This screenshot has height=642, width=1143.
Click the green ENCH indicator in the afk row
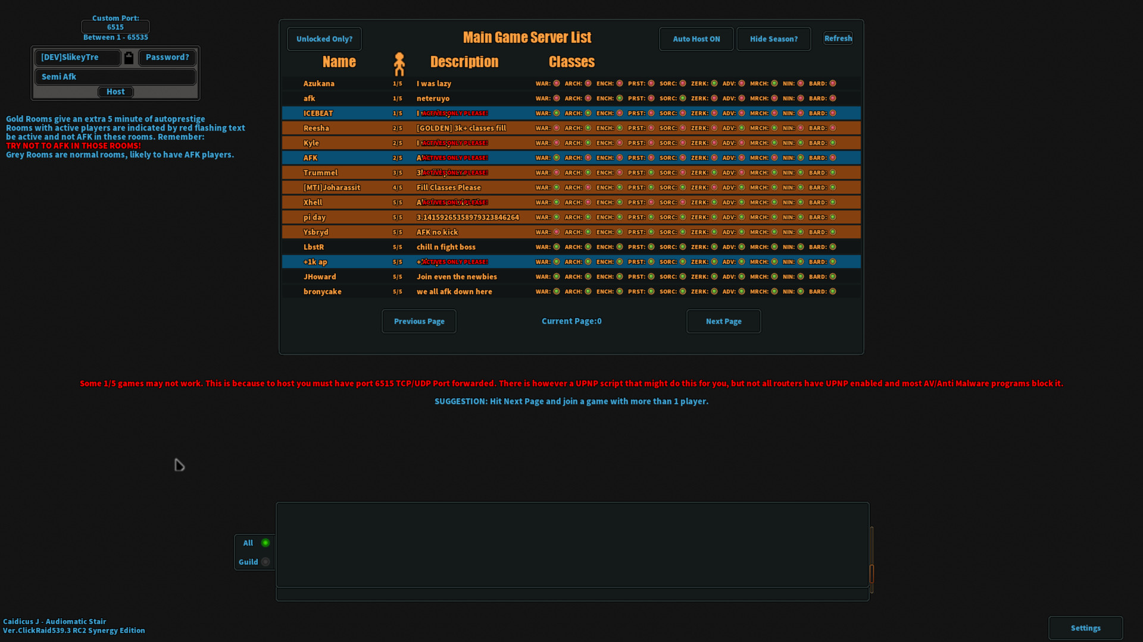[619, 98]
